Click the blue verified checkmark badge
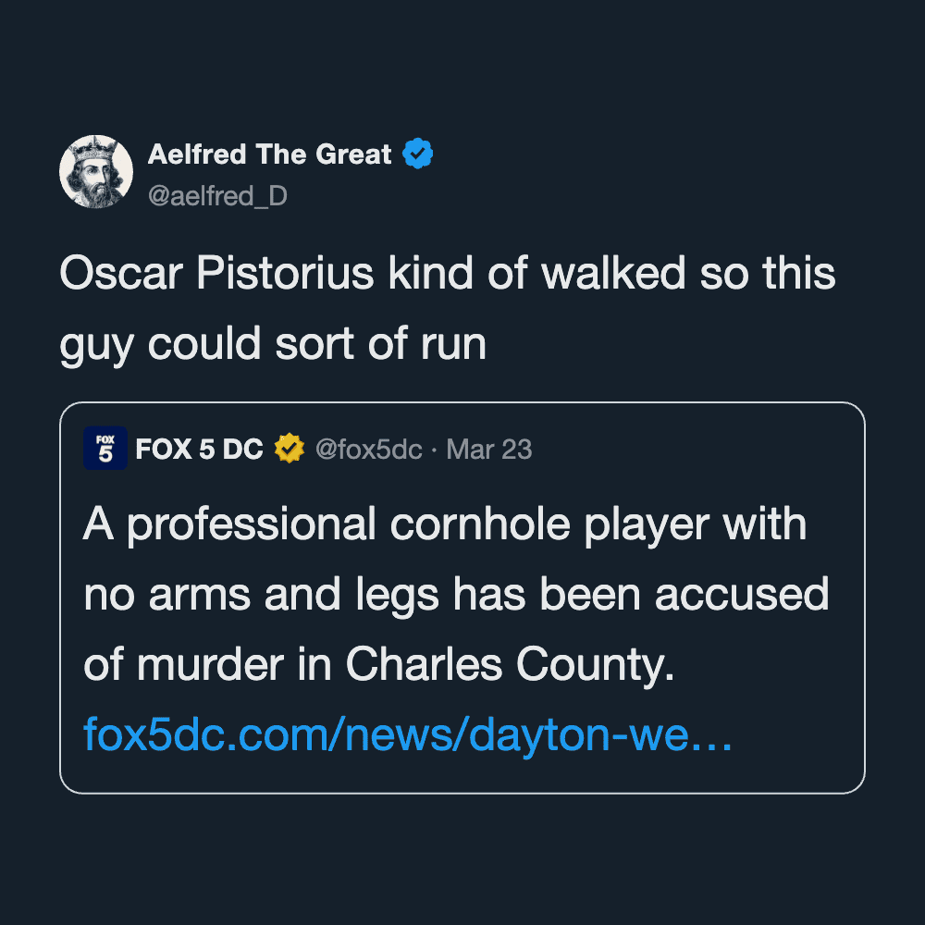 (418, 154)
